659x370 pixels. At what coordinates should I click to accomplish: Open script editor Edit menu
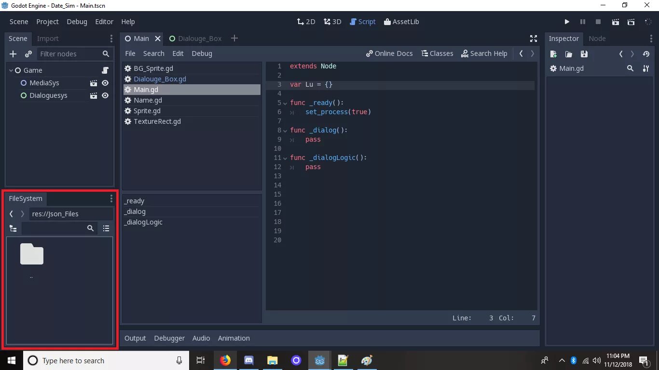(x=178, y=53)
